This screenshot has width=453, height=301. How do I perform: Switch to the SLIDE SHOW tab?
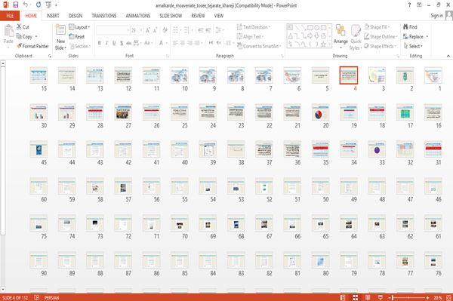[171, 16]
